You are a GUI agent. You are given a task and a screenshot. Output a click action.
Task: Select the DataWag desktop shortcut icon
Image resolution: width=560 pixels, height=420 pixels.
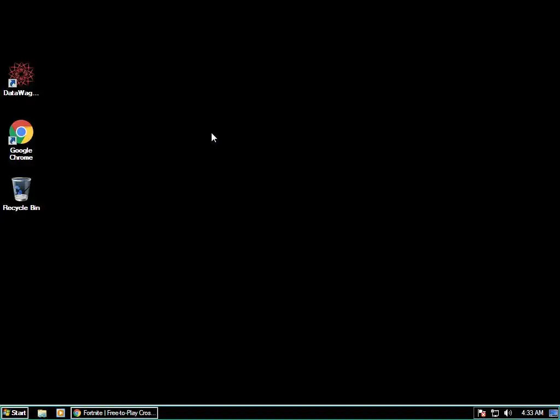[21, 79]
